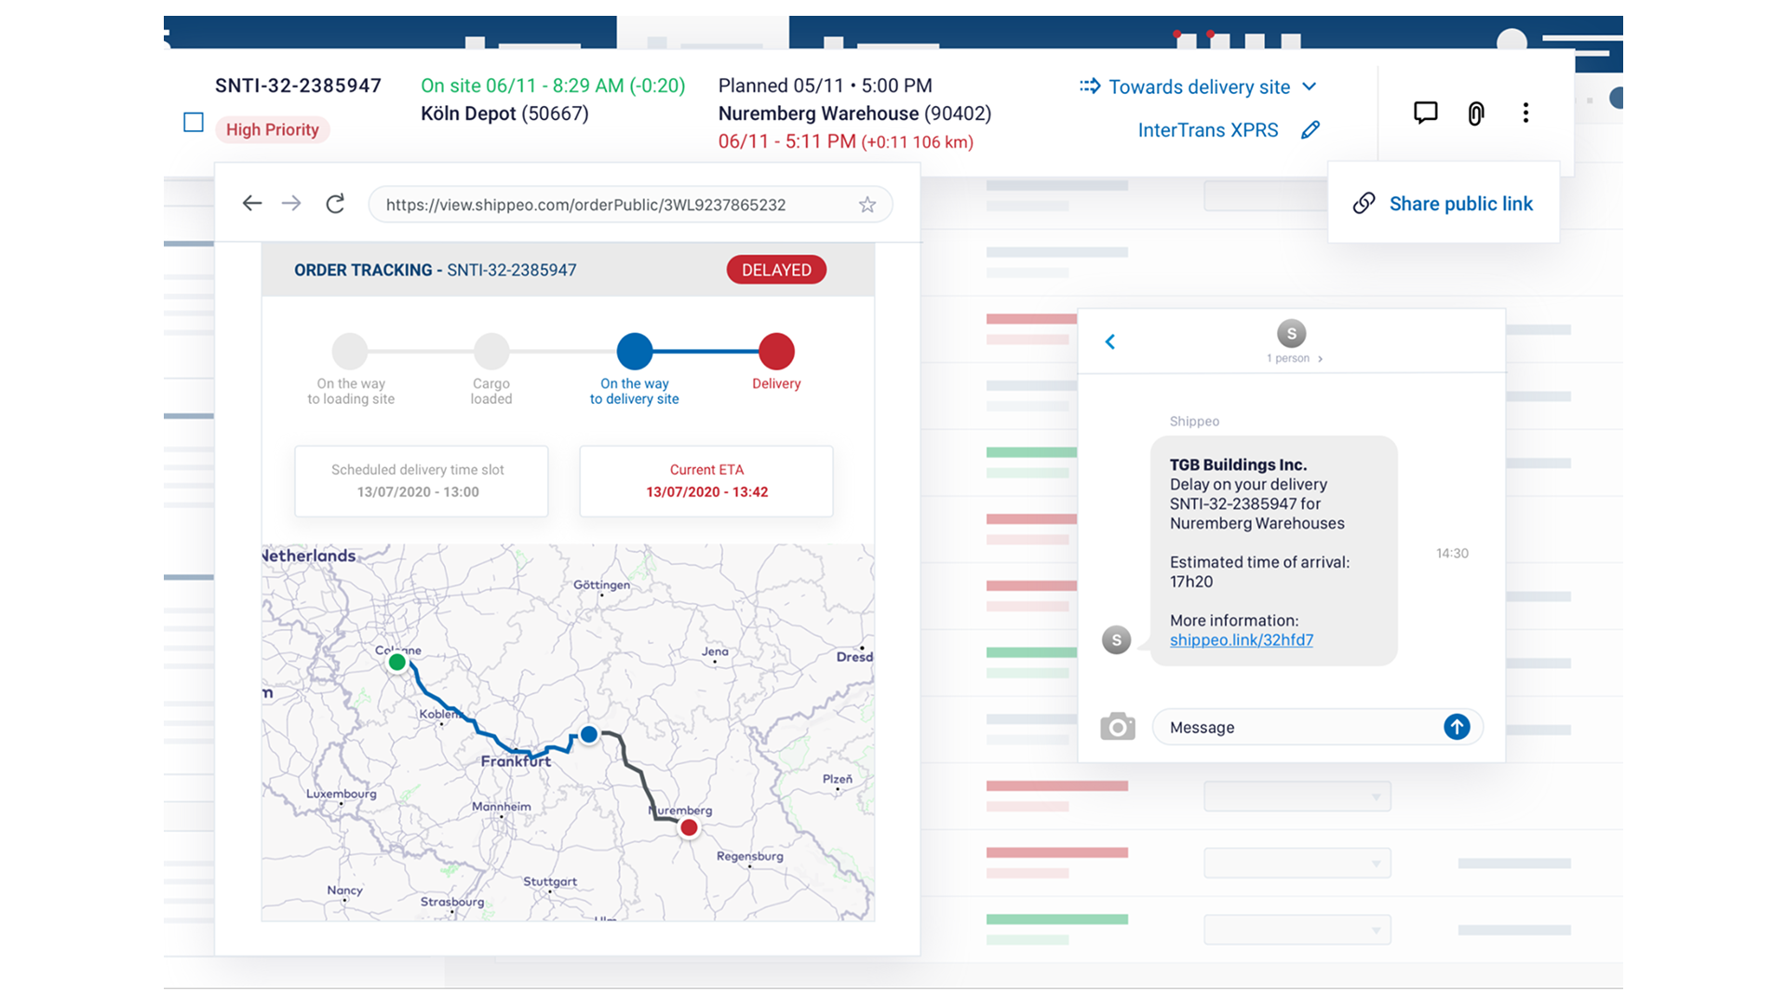Click the Towards delivery site arrow icon

click(1090, 86)
